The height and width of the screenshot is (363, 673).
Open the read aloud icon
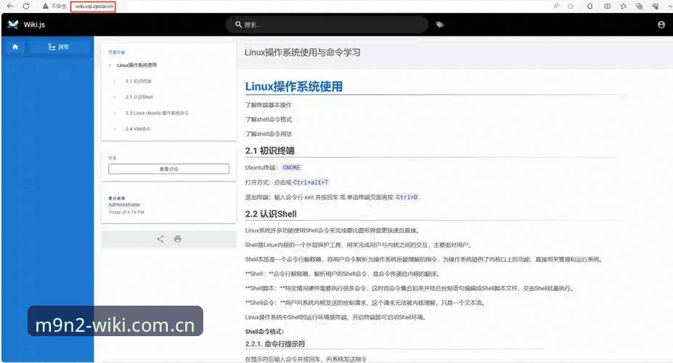point(556,6)
